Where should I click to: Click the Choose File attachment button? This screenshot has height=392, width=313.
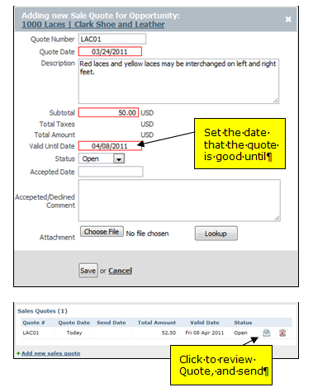tap(102, 232)
